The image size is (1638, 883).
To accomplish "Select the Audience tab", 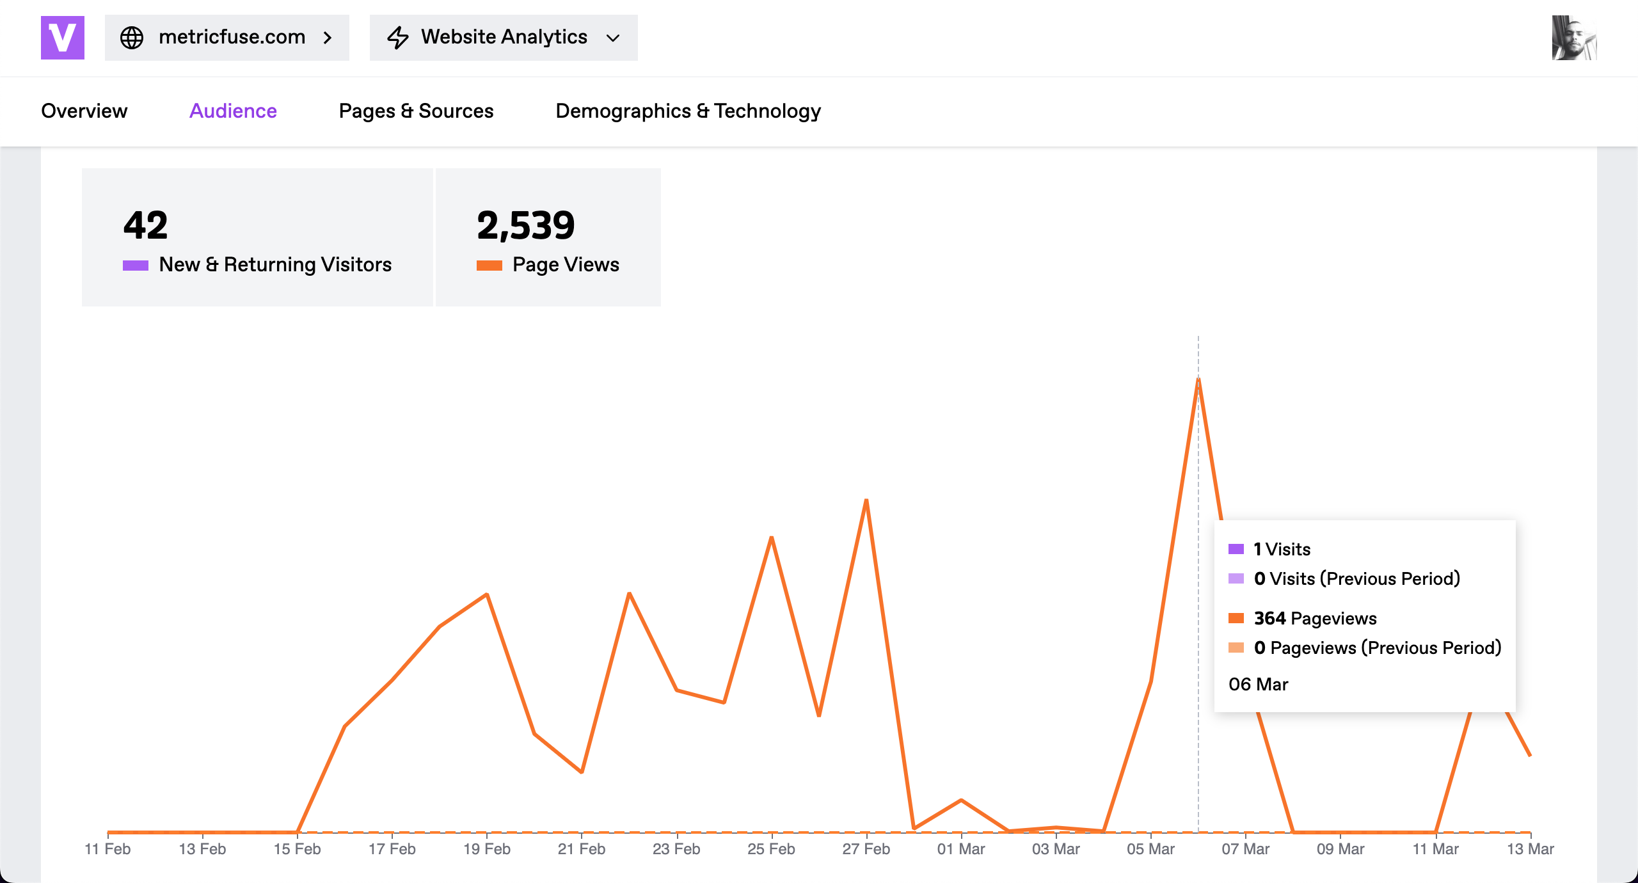I will coord(233,111).
